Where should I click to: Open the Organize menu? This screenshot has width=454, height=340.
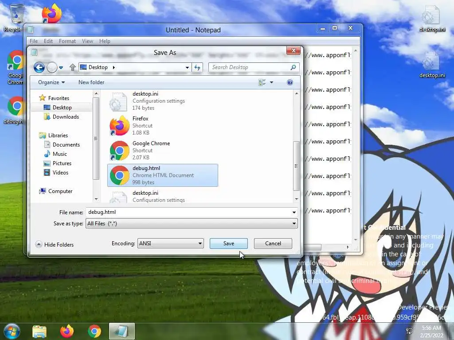click(x=51, y=82)
